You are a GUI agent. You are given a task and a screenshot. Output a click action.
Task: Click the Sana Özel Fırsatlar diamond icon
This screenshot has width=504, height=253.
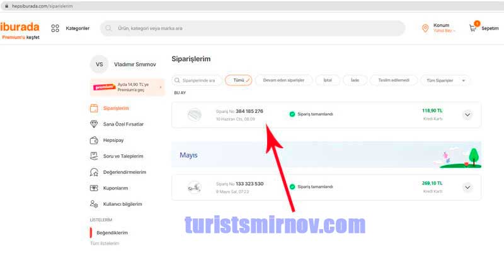(94, 124)
